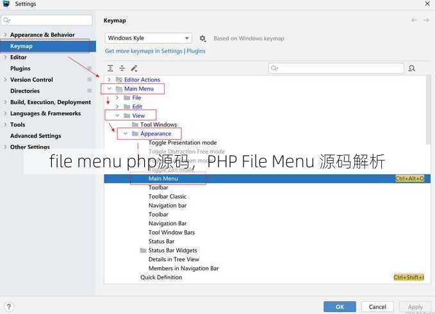The image size is (435, 314).
Task: Select the Tool Window Bars action
Action: pos(172,233)
